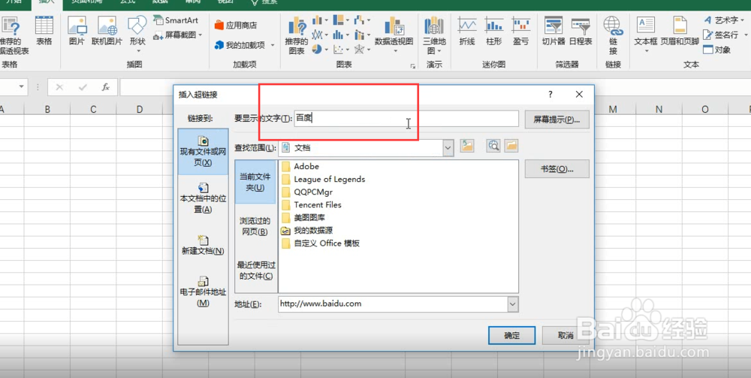751x378 pixels.
Task: Expand the Screenshot (屏幕截图) dropdown arrow
Action: pos(201,35)
